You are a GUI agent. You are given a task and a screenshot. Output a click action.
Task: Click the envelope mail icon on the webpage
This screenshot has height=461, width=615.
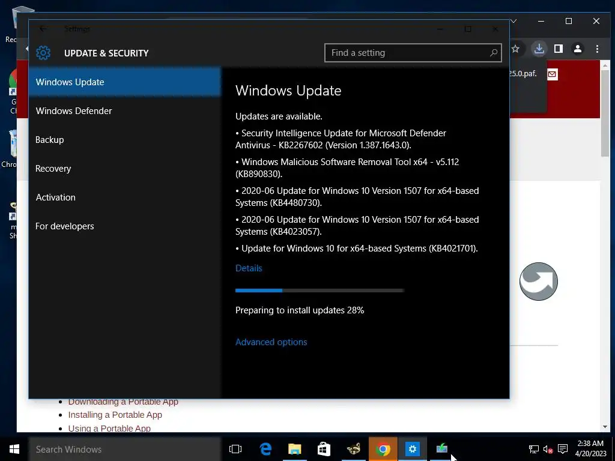[x=553, y=74]
